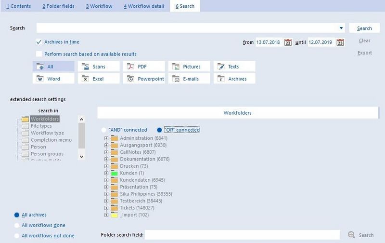Switch to the Workflow detail tab
Viewport: 385px width, 243px height.
tap(143, 6)
